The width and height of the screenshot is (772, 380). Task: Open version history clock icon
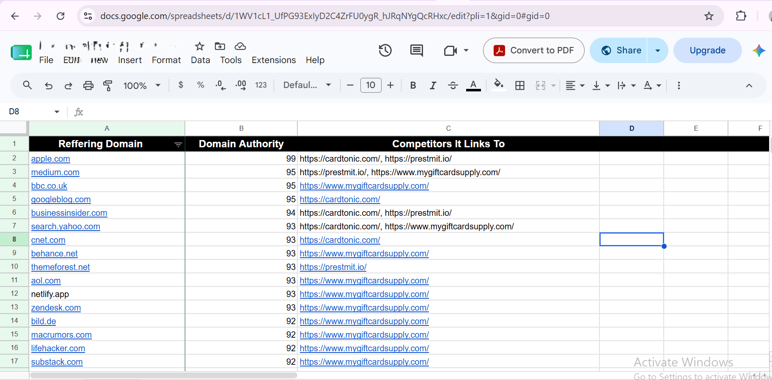click(385, 51)
